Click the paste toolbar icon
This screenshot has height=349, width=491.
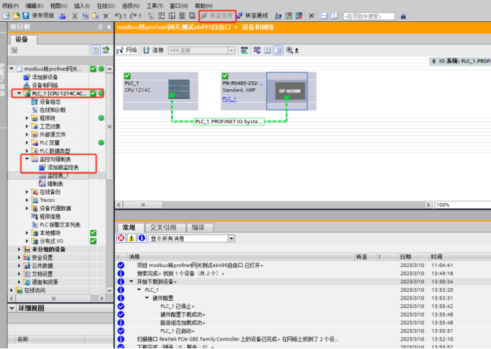coord(96,16)
